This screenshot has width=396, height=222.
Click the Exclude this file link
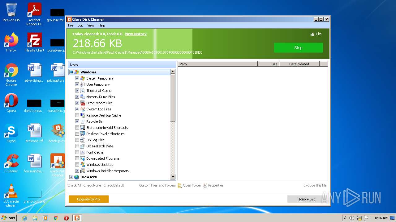315,185
